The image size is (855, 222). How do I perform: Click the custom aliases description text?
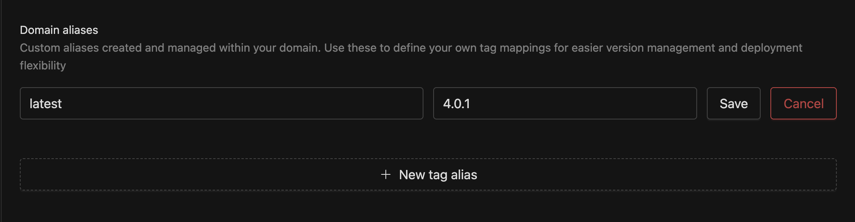pyautogui.click(x=410, y=48)
